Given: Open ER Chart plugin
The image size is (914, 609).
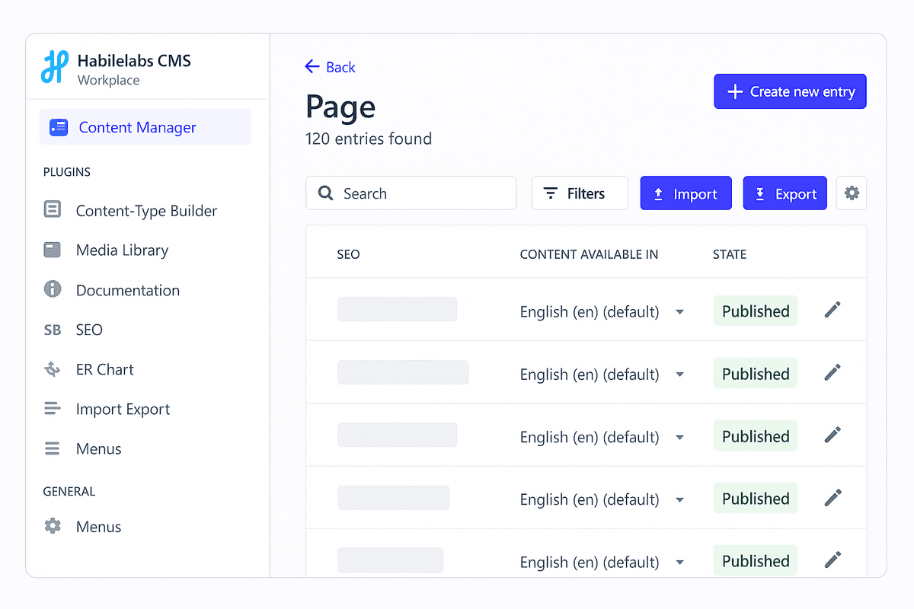Looking at the screenshot, I should pos(104,369).
